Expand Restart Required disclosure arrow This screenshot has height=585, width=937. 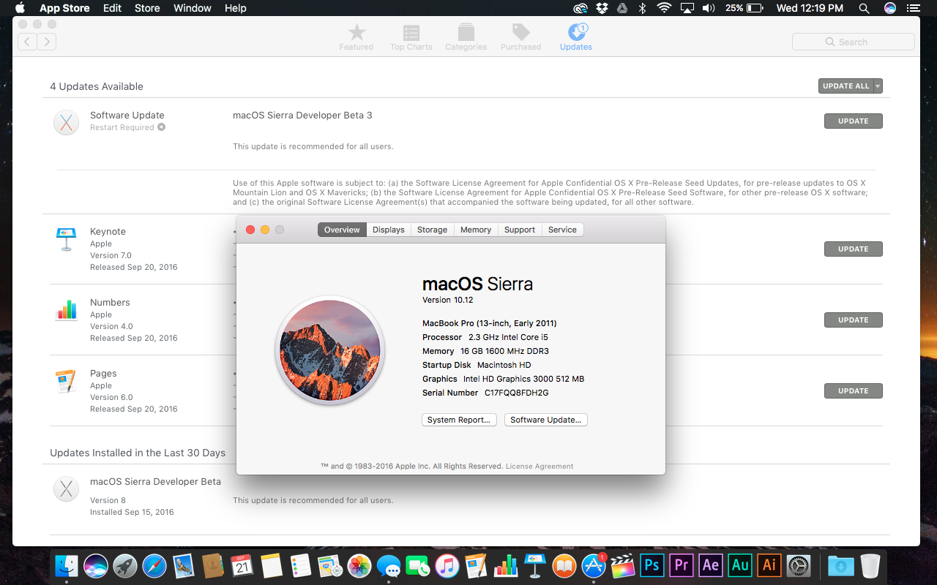coord(161,127)
